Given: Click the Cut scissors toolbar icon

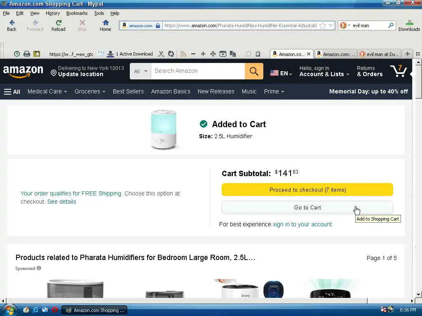Looking at the screenshot, I should (x=161, y=54).
